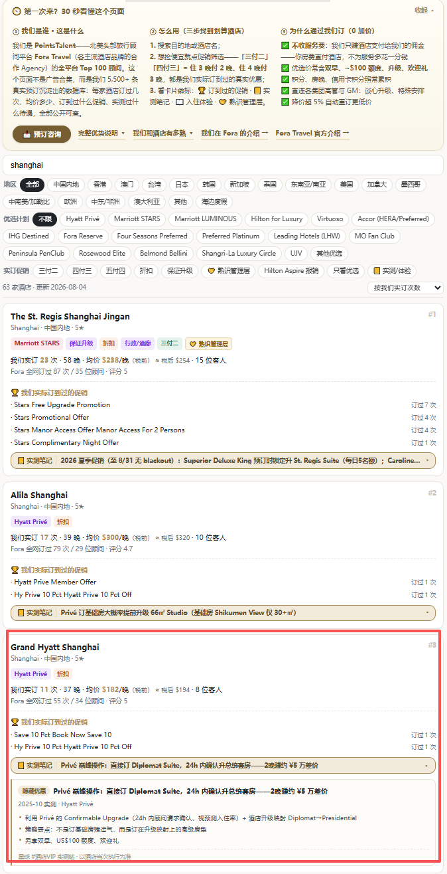Expand 完整优势说明 details

101,133
